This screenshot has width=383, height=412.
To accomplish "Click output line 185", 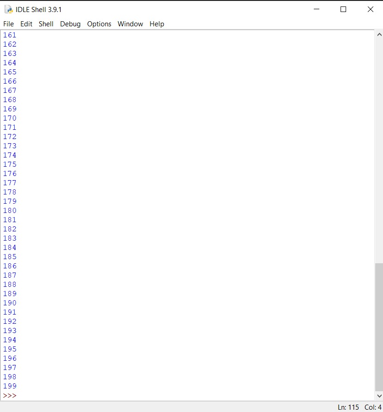I will [x=10, y=257].
